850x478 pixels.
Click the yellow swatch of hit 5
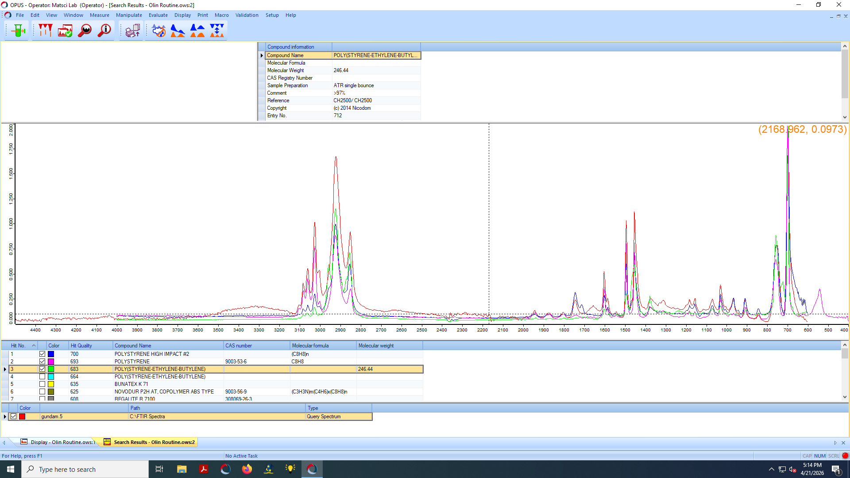point(51,384)
